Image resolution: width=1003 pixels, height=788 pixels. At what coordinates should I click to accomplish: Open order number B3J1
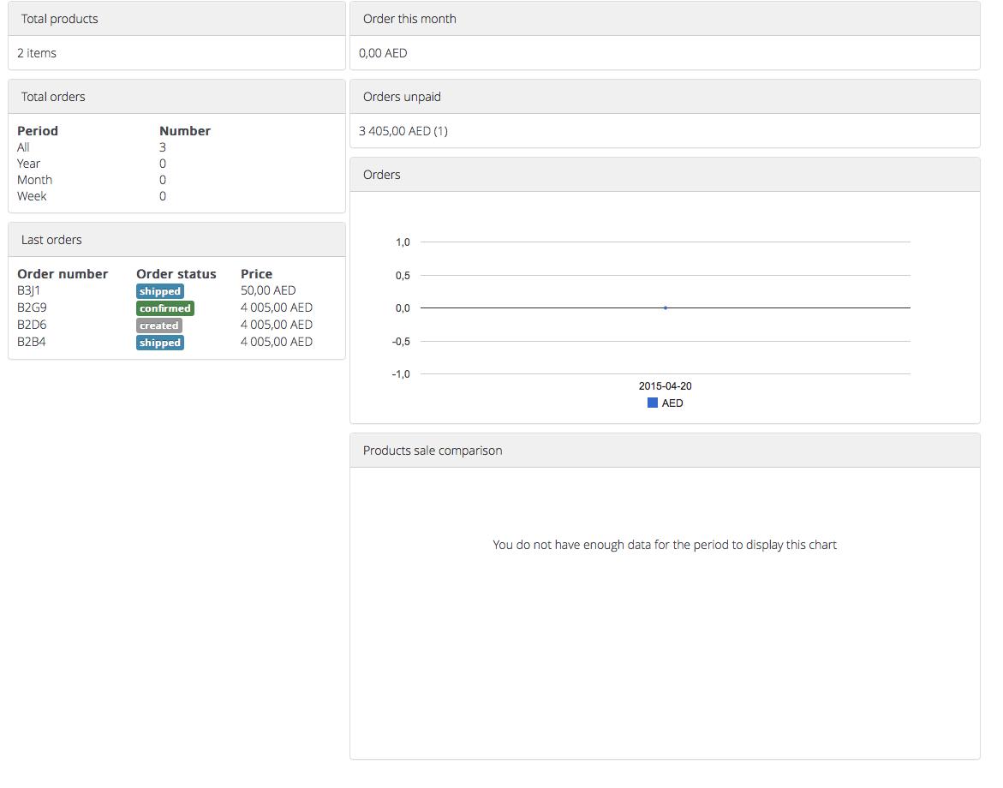point(29,290)
